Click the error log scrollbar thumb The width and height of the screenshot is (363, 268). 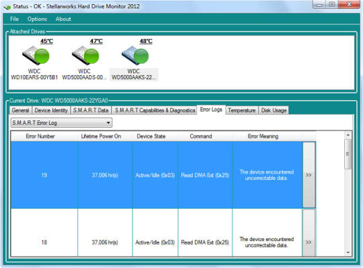point(348,154)
